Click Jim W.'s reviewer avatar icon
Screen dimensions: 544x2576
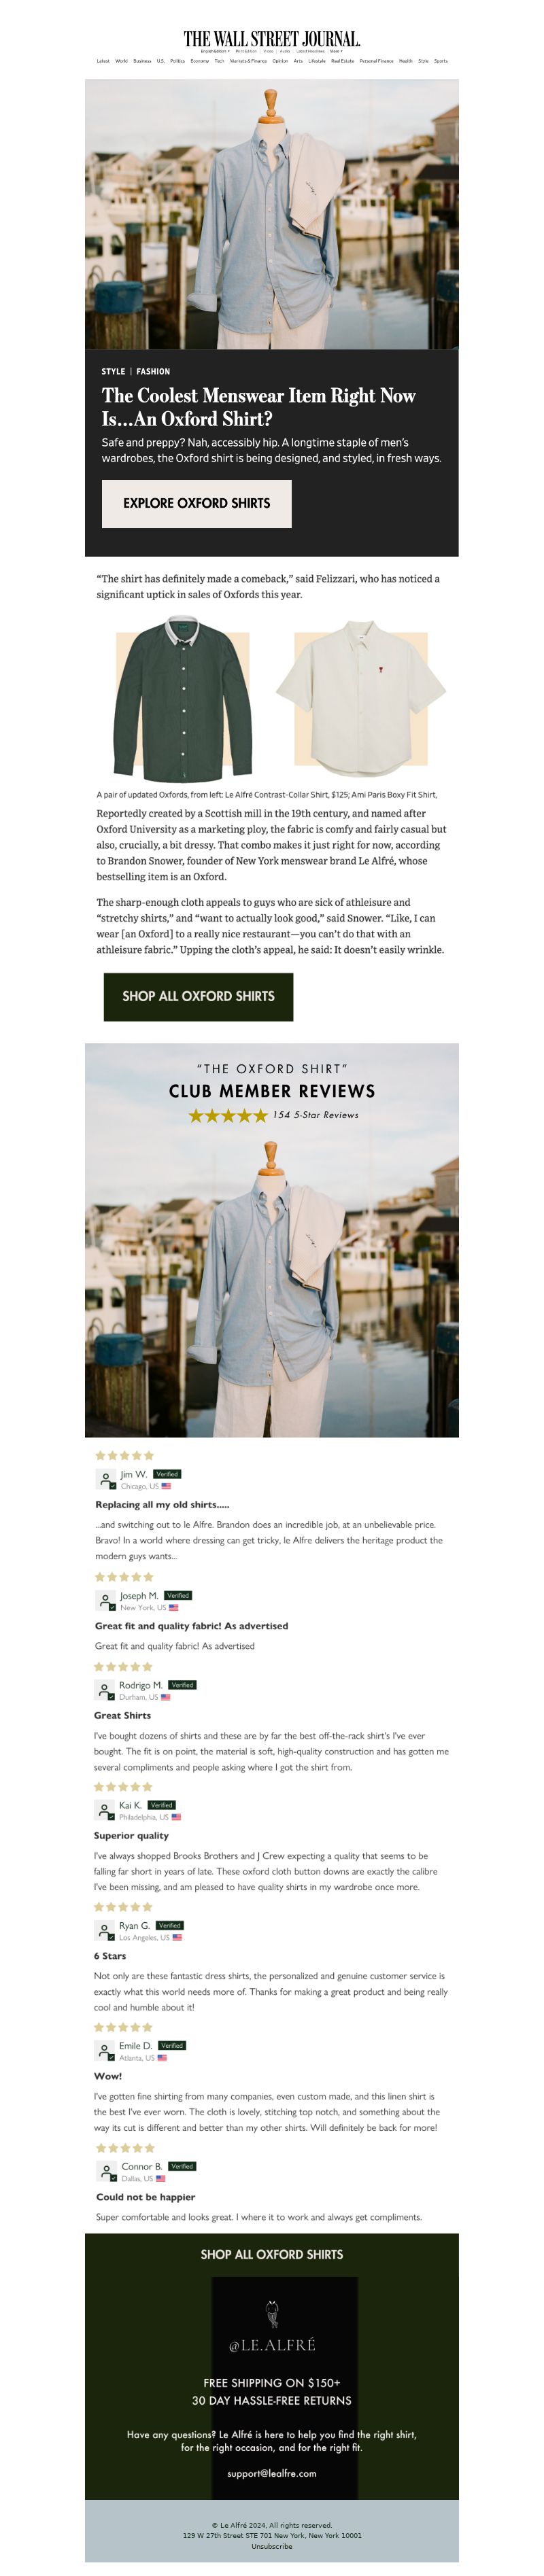click(106, 1479)
